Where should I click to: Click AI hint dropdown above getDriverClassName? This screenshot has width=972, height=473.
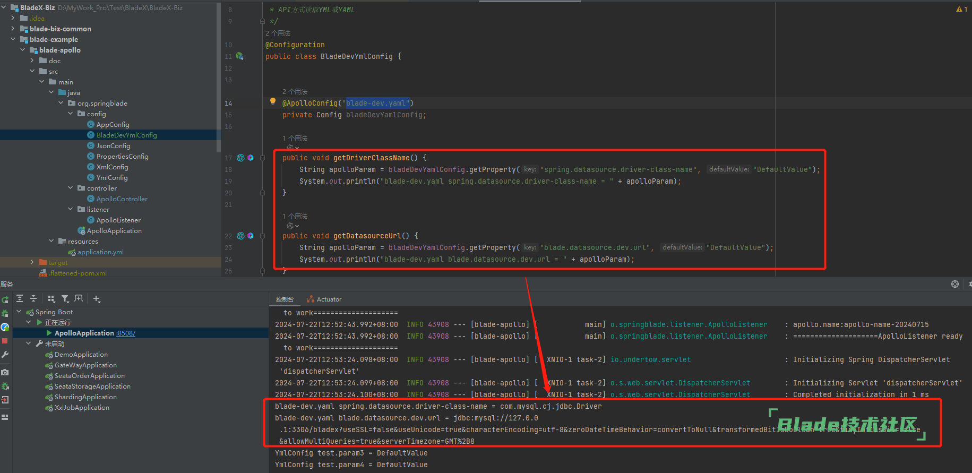click(293, 148)
